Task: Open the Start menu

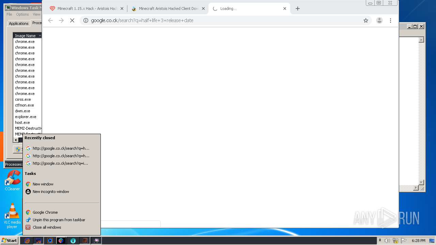Action: point(9,241)
